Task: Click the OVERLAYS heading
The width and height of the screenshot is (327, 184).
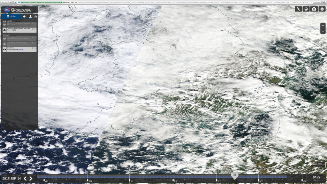Action: pyautogui.click(x=6, y=35)
